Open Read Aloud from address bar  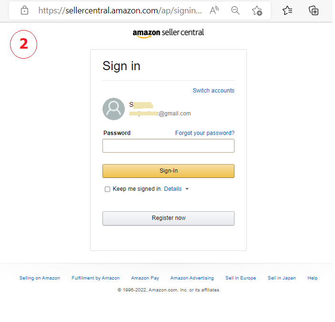(x=214, y=10)
